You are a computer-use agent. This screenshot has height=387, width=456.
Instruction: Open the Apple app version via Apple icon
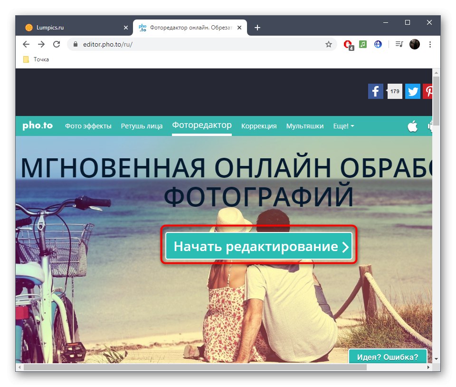412,126
